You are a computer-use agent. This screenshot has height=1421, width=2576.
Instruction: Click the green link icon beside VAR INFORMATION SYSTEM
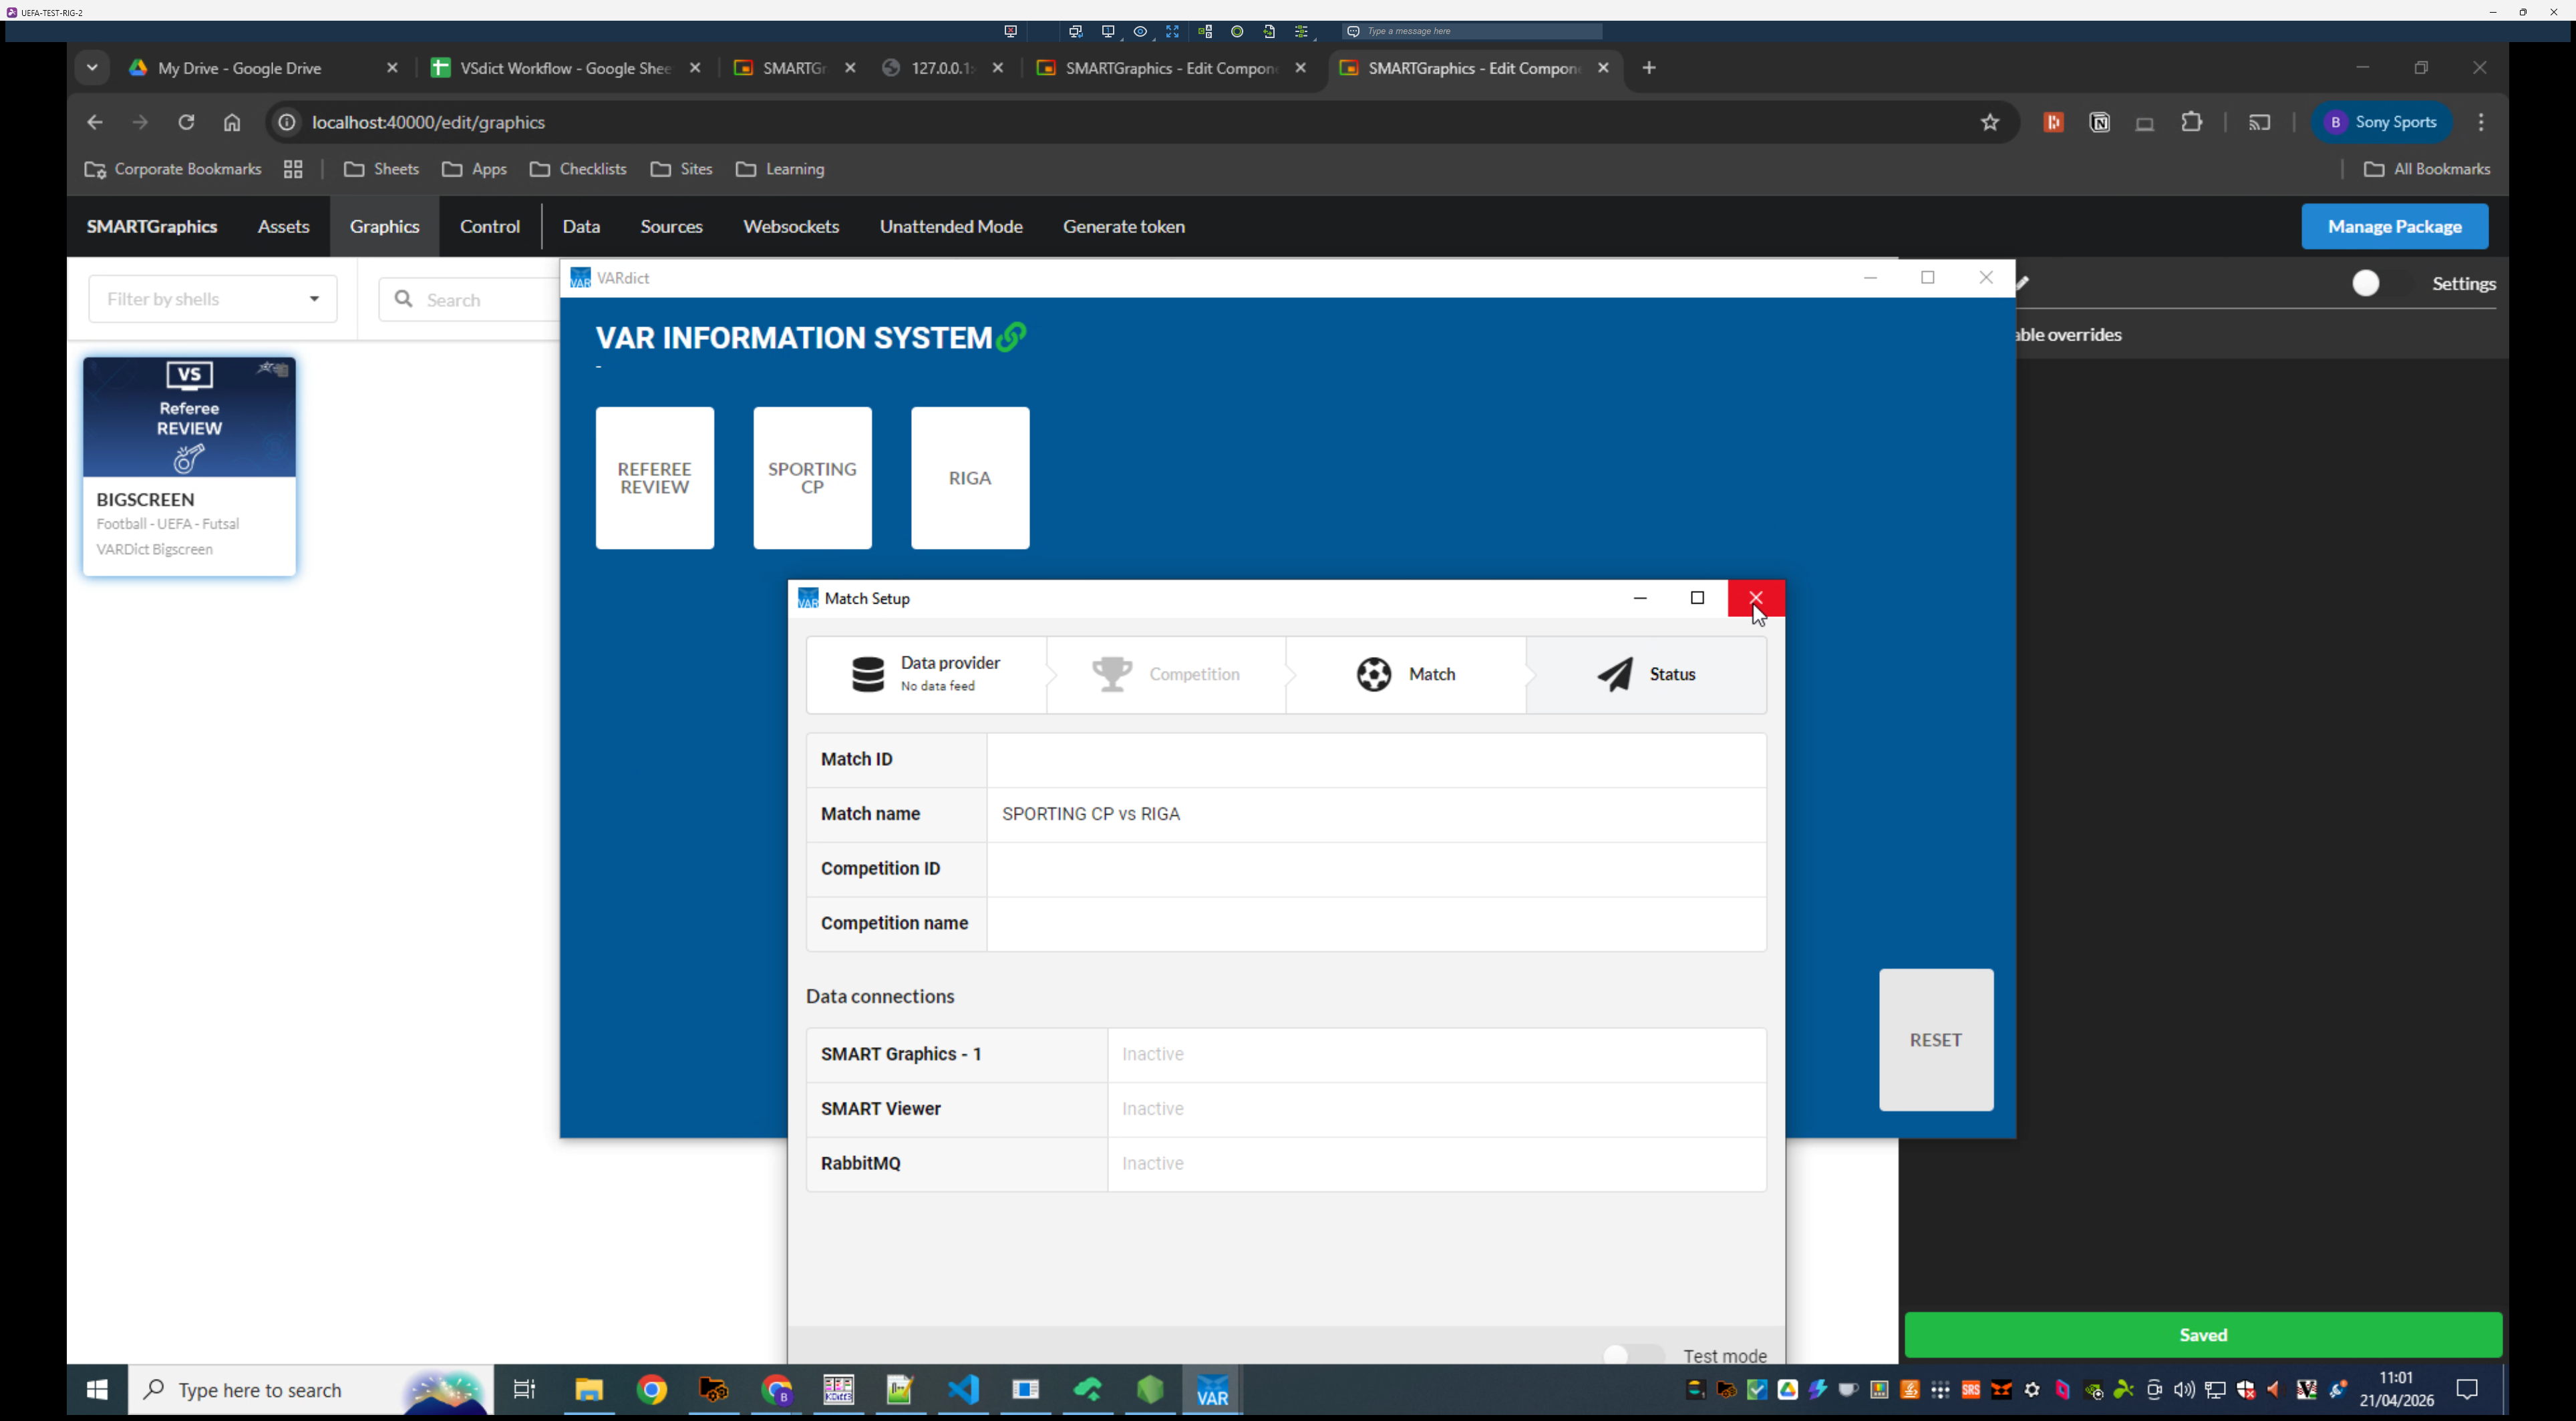(x=1011, y=338)
